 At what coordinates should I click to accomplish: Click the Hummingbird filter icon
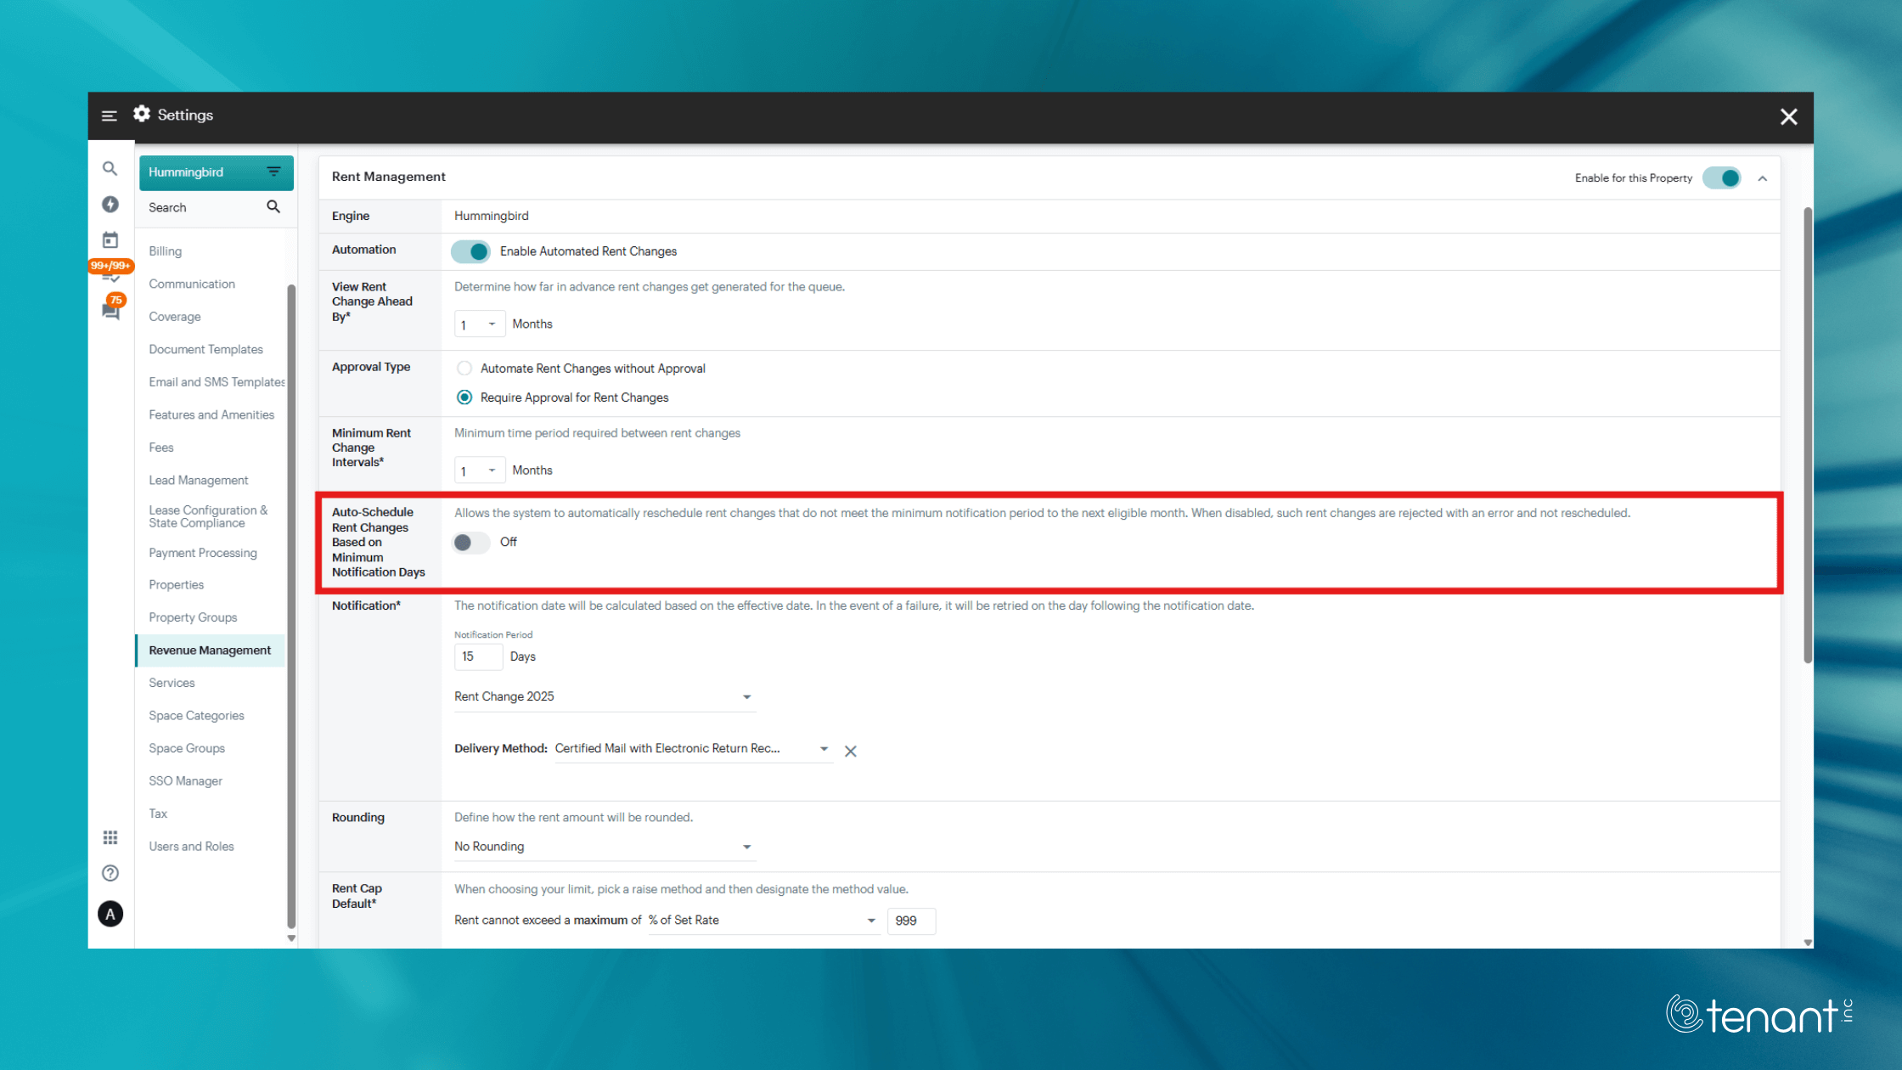click(x=273, y=172)
